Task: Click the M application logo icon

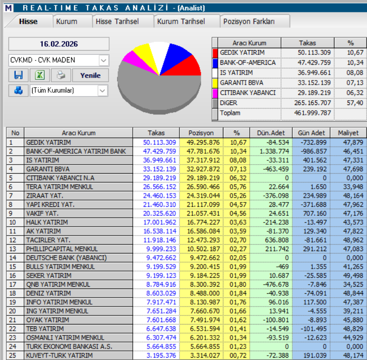Action: click(x=9, y=8)
